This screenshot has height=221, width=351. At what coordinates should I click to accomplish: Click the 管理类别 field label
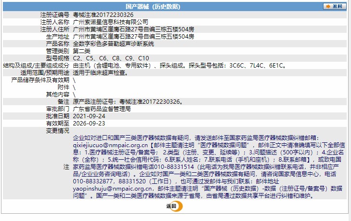pos(58,51)
